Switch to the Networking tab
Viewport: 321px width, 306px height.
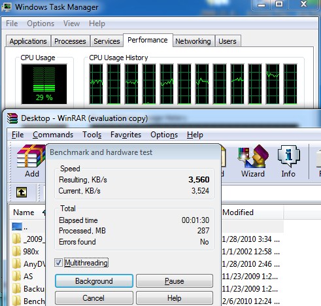click(193, 41)
